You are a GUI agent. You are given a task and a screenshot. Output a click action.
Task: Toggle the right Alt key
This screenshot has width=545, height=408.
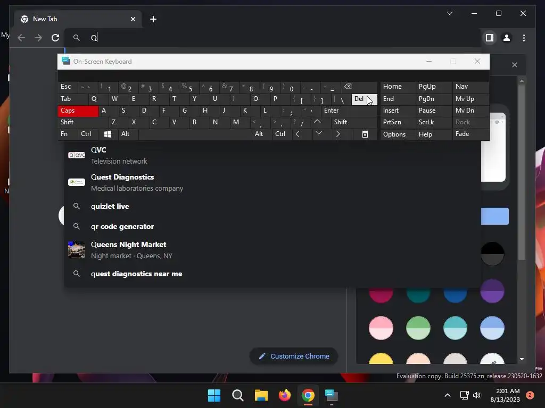click(x=261, y=134)
